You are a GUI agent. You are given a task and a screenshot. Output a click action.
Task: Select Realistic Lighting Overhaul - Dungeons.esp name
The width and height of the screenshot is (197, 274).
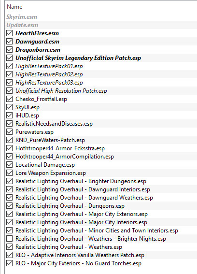pos(70,206)
